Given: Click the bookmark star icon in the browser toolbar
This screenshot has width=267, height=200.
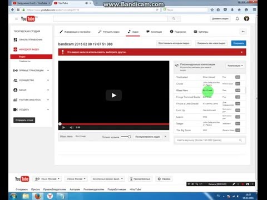Looking at the screenshot, I should coord(212,10).
